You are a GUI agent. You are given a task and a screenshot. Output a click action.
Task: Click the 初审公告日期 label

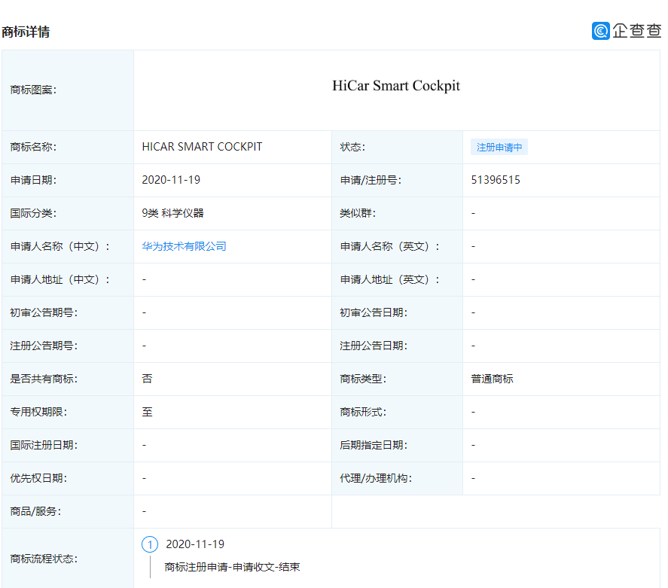(x=374, y=312)
